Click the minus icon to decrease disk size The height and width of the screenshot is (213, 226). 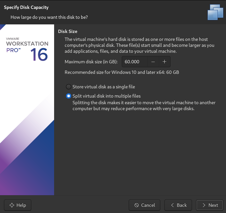click(x=153, y=62)
